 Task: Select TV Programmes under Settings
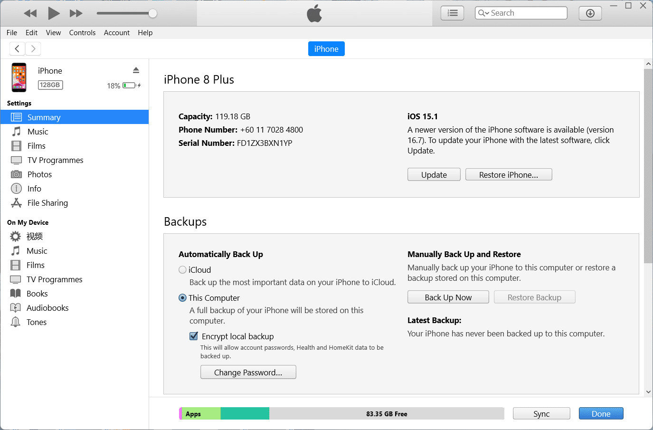(75, 160)
